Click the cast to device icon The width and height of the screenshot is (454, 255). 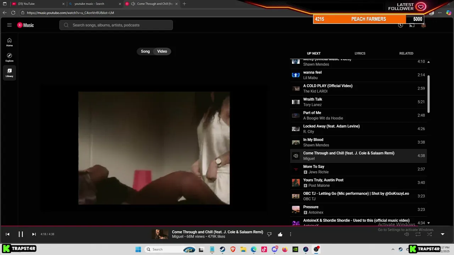pos(412,25)
